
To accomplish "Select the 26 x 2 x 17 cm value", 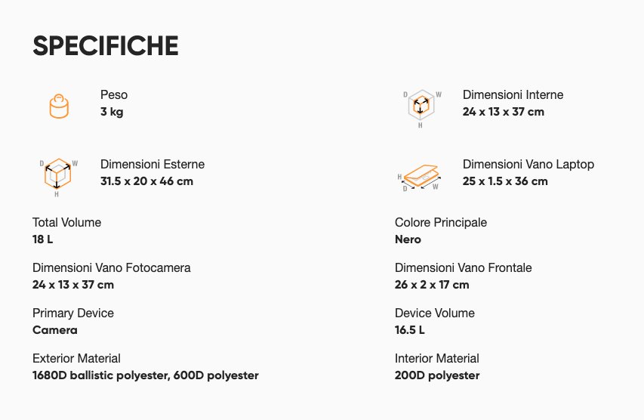I will tap(432, 285).
